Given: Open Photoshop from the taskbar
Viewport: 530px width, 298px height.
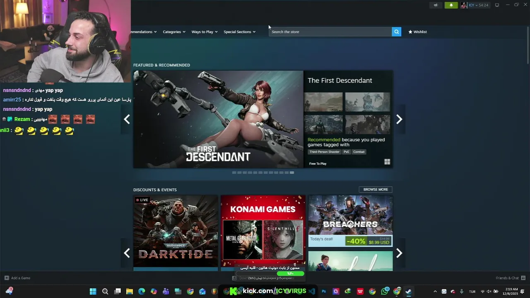Looking at the screenshot, I should tap(324, 291).
